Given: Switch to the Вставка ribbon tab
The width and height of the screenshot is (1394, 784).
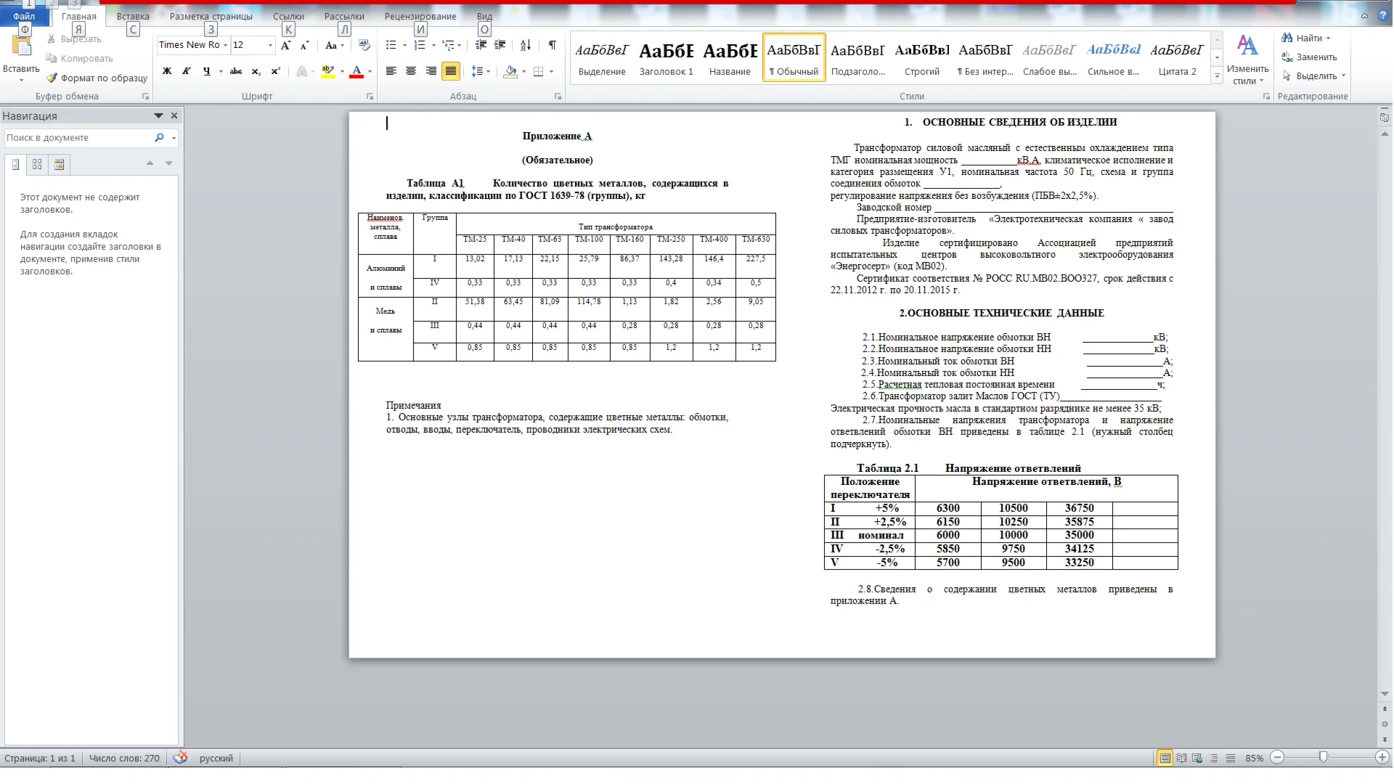Looking at the screenshot, I should point(133,16).
